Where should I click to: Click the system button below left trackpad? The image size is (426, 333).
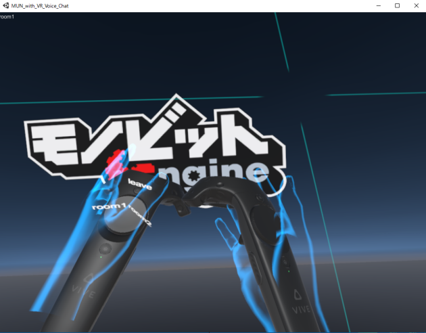pos(105,248)
